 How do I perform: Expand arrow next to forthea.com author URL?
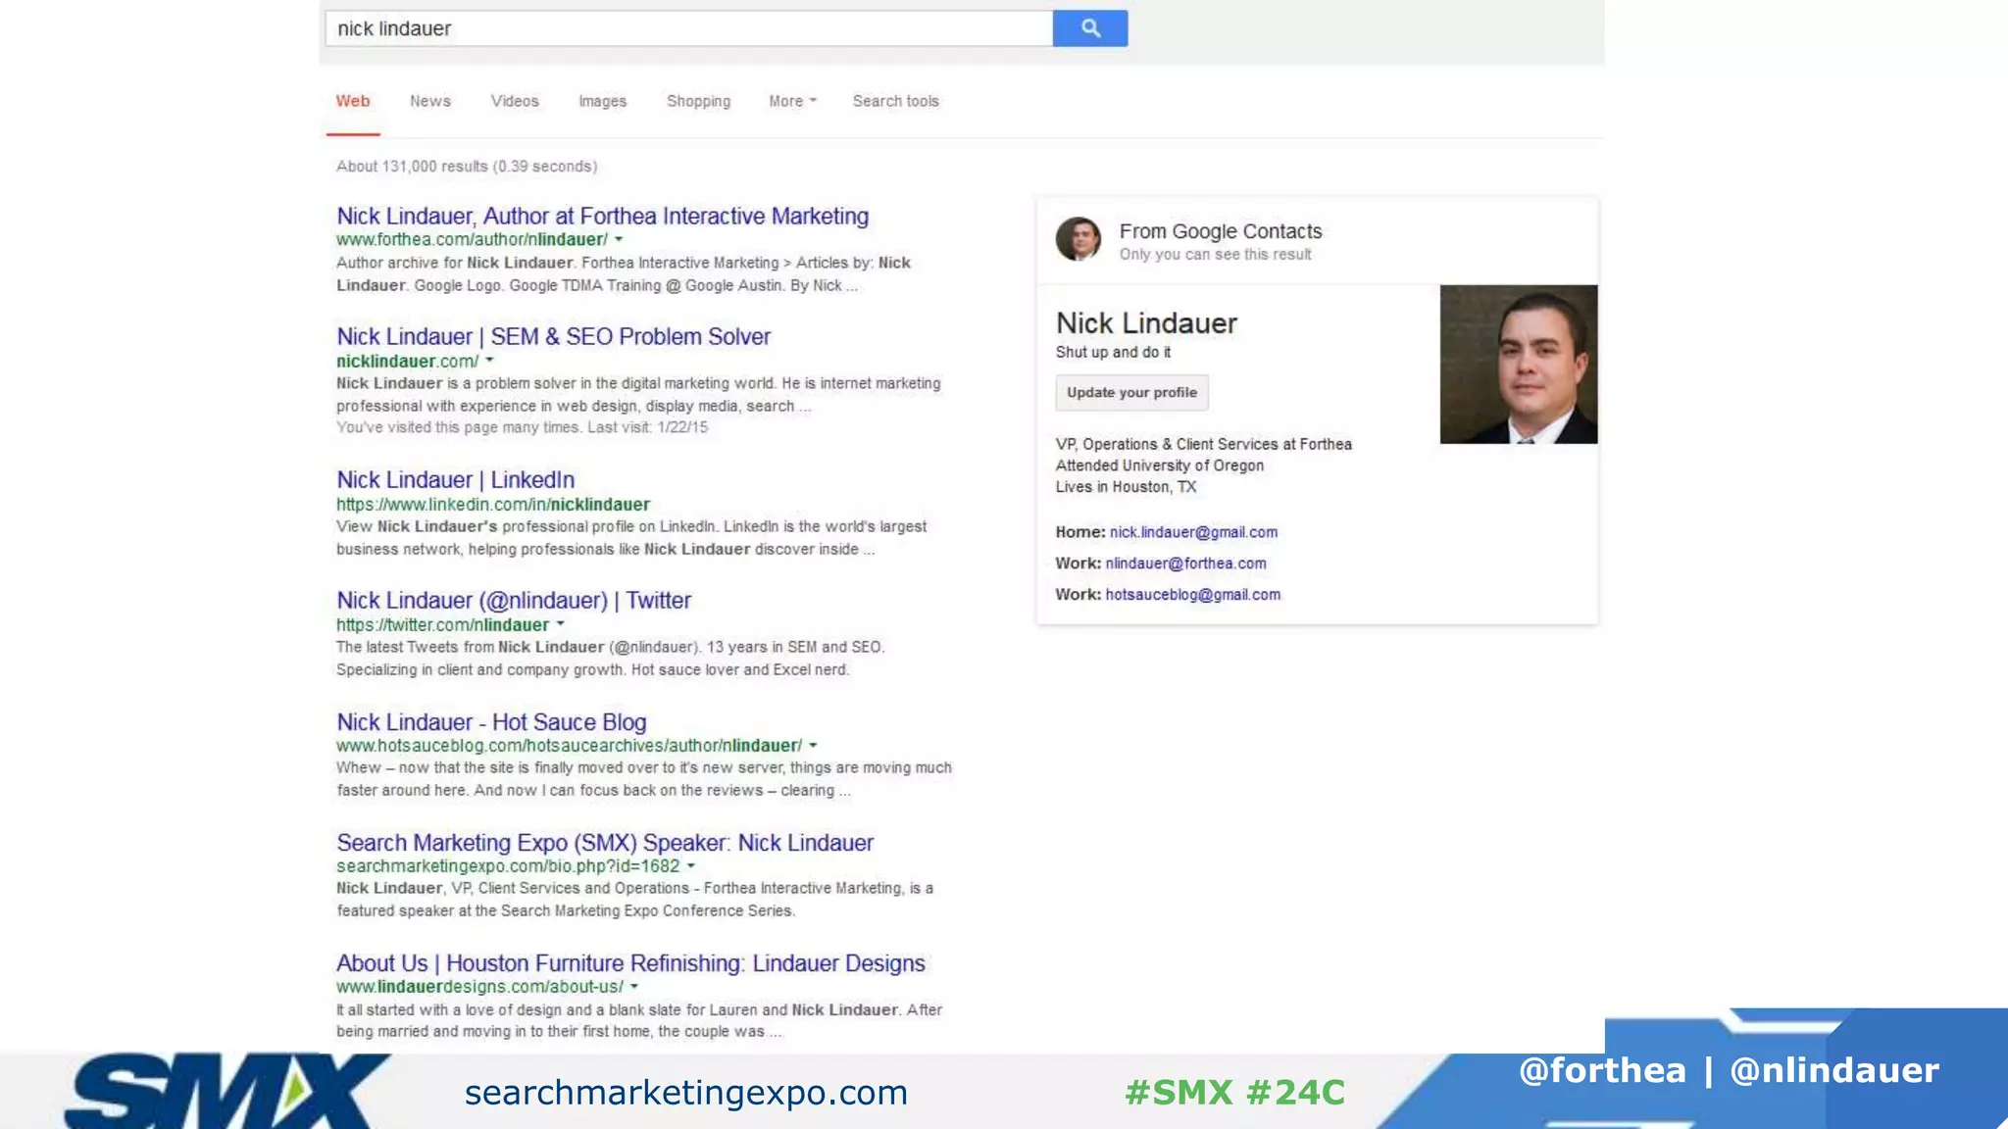point(619,239)
